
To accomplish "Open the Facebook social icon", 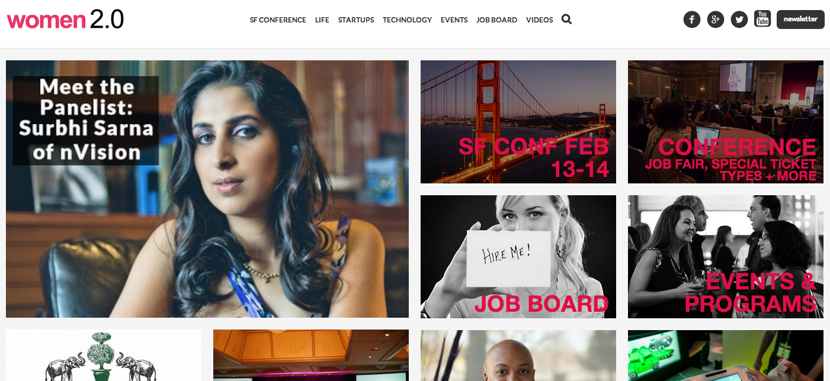I will 692,20.
